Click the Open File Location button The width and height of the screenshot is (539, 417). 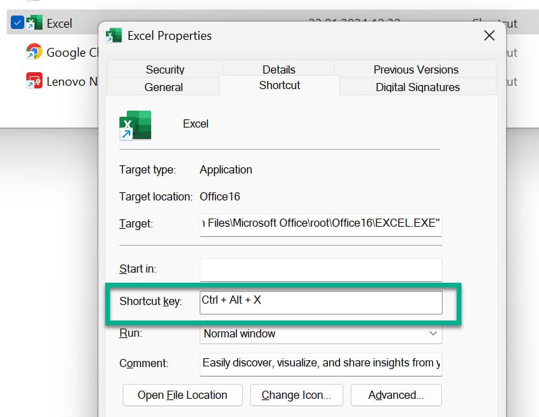pos(183,395)
